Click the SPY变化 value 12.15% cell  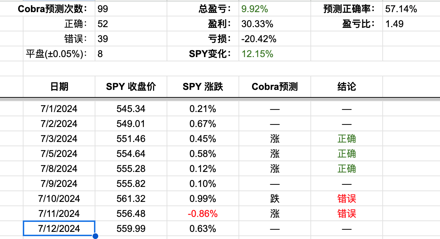click(x=274, y=54)
